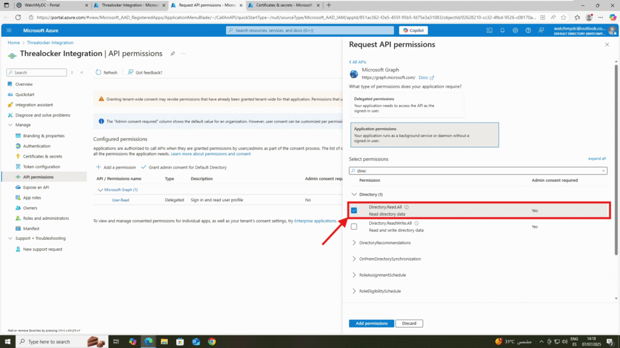This screenshot has height=348, width=620.
Task: Switch to the Certificates & secrets browser tab
Action: click(x=283, y=5)
